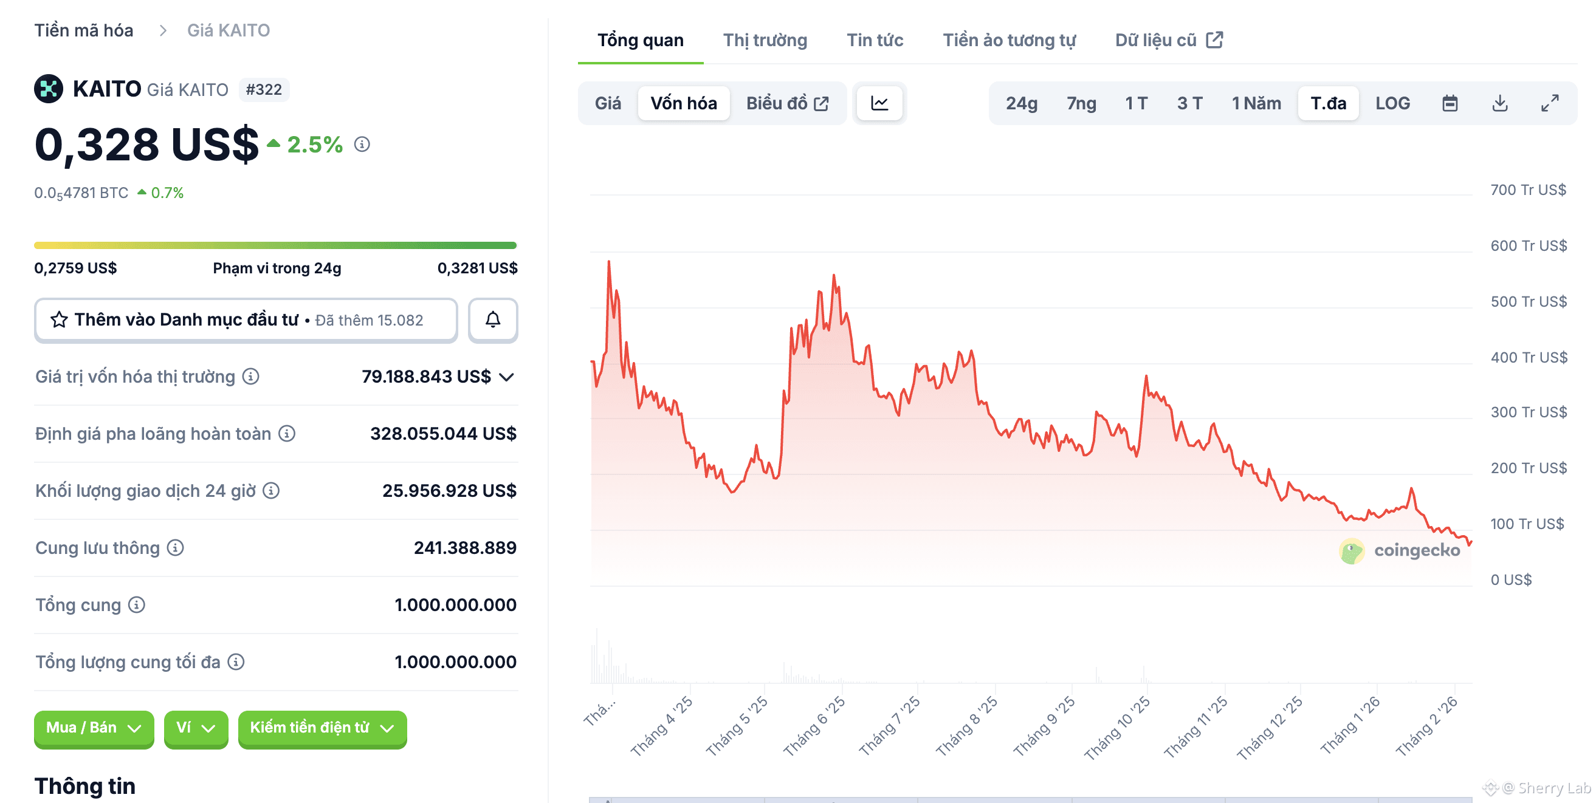Open the calendar date range picker
The width and height of the screenshot is (1596, 803).
(1450, 103)
